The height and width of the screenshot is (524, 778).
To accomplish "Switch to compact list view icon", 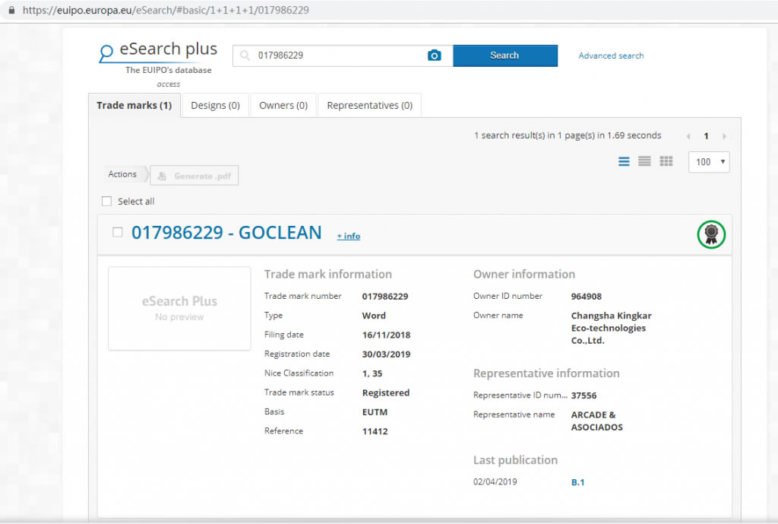I will tap(644, 161).
